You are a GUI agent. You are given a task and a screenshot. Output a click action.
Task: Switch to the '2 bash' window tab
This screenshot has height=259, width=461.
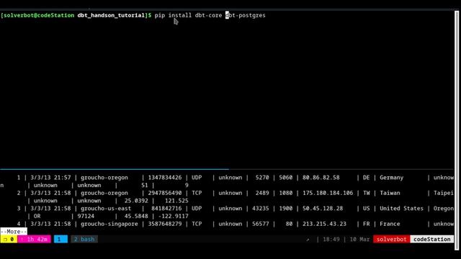(x=84, y=239)
